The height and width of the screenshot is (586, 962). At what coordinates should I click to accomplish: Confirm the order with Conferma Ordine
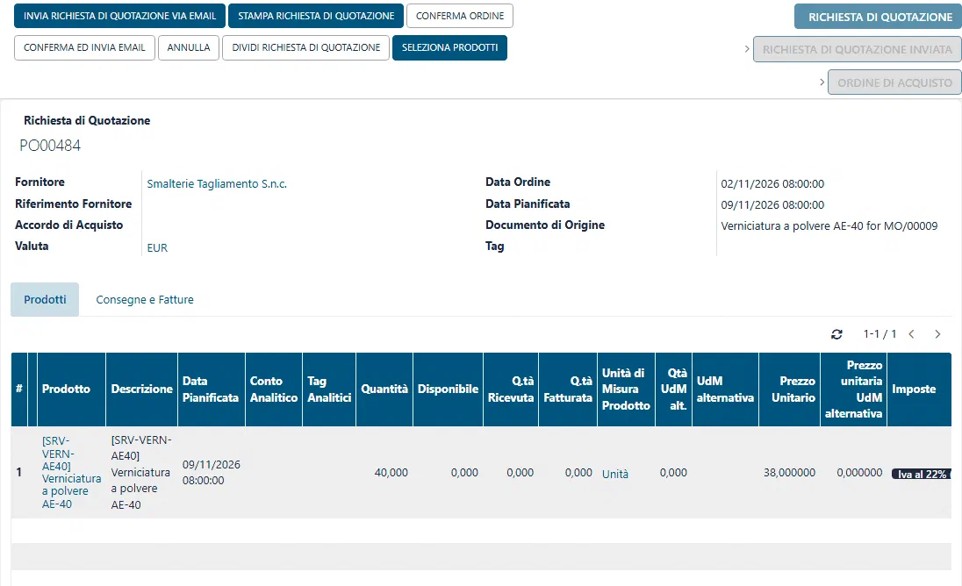(460, 16)
